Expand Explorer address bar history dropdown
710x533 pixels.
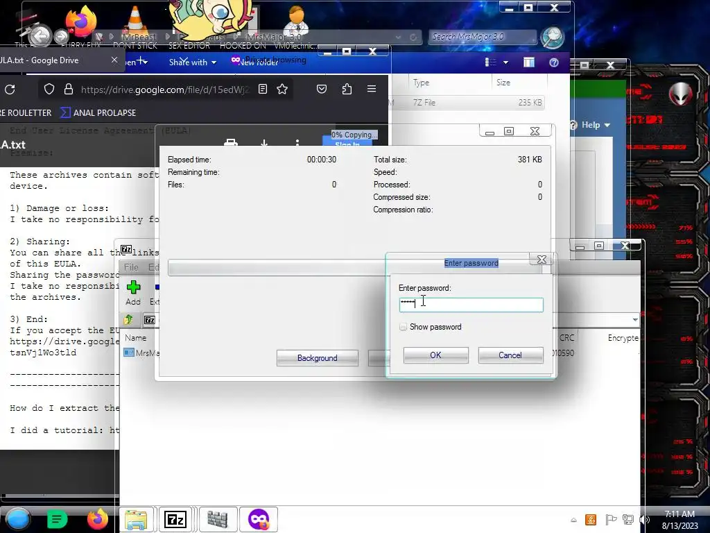[398, 37]
